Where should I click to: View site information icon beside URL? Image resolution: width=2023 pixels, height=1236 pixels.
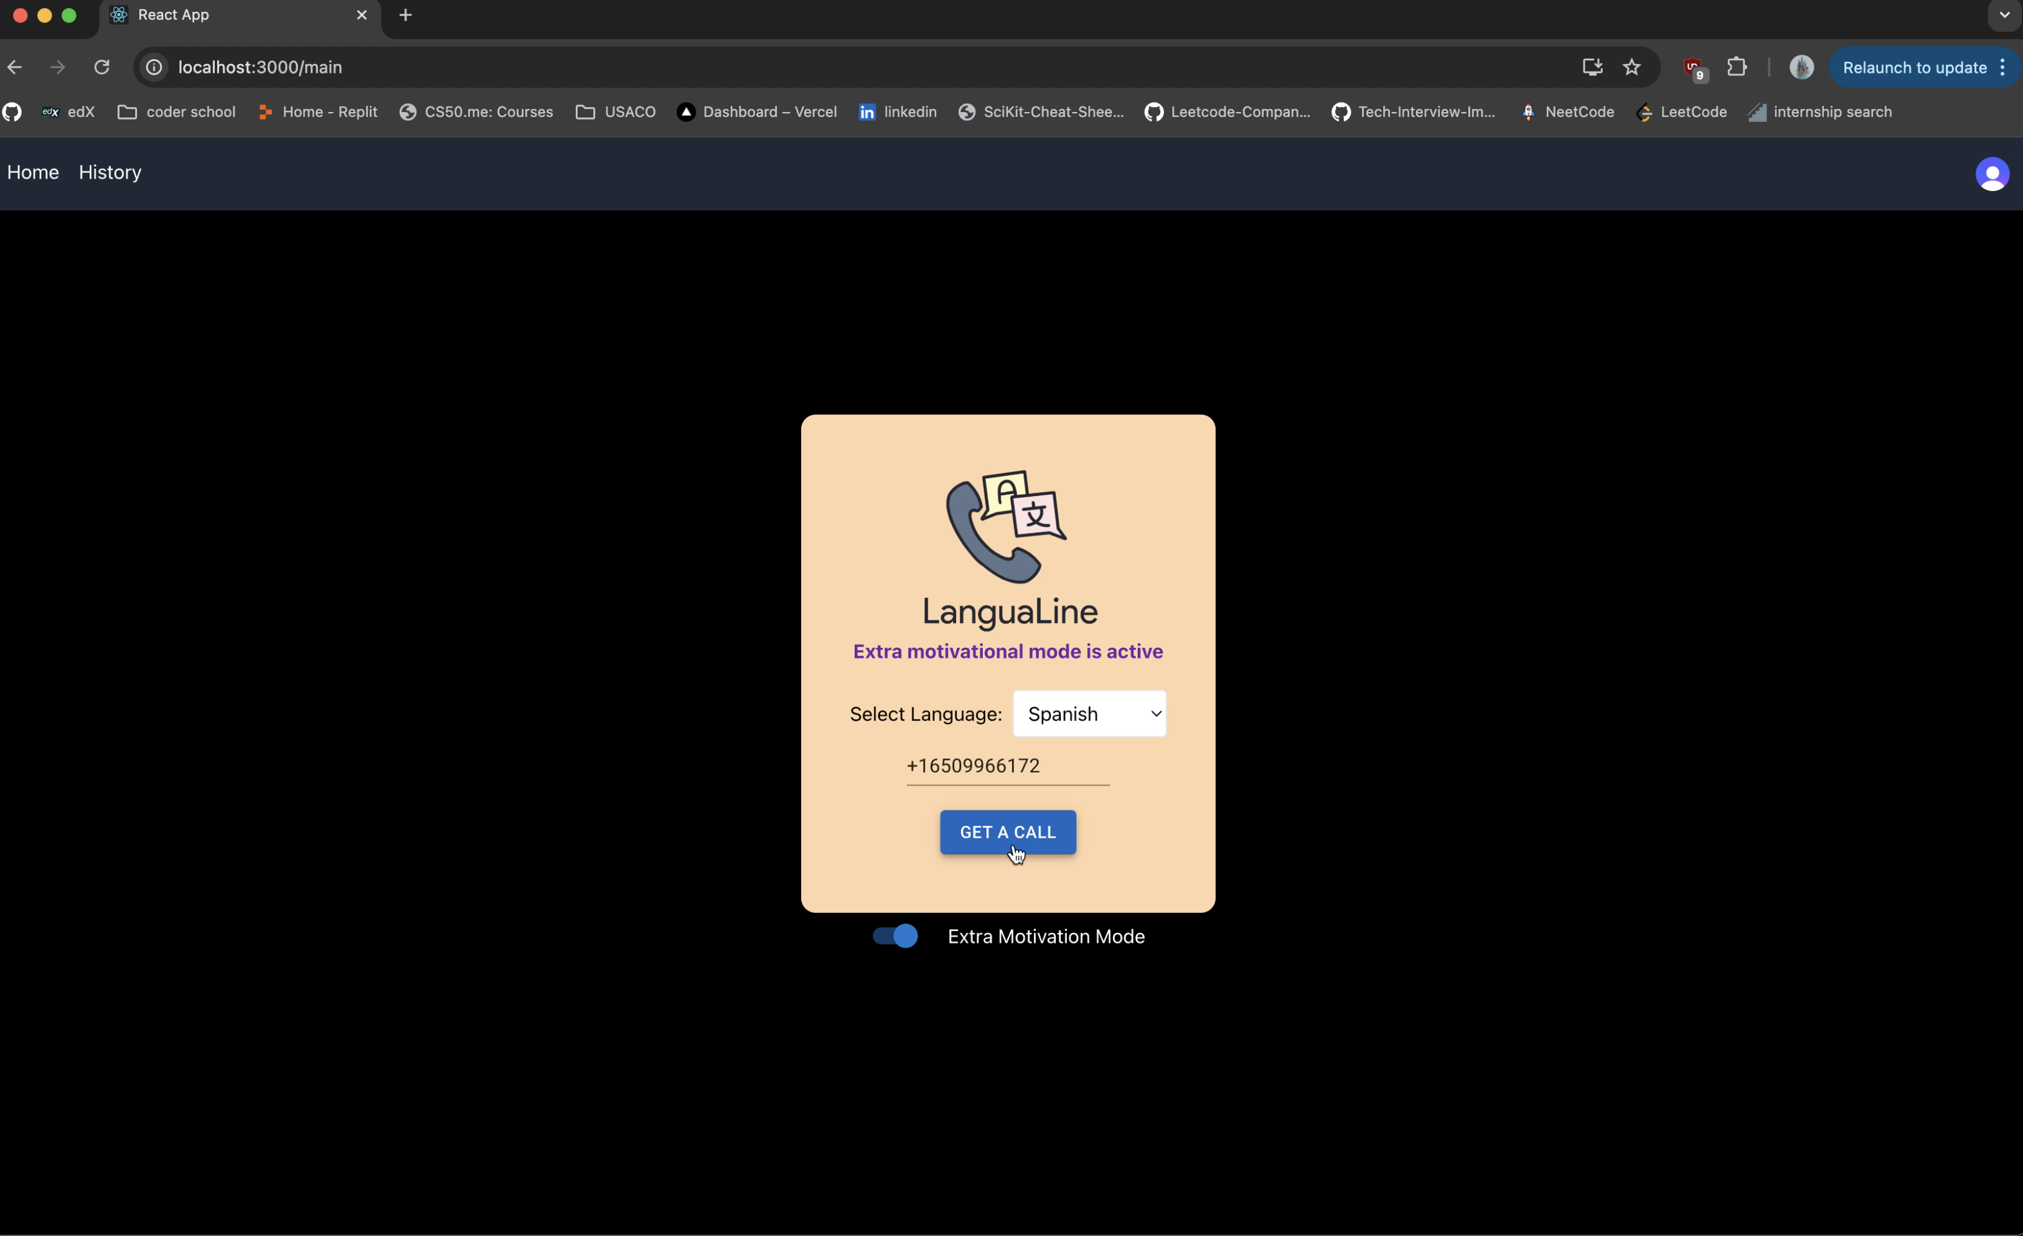click(x=154, y=67)
